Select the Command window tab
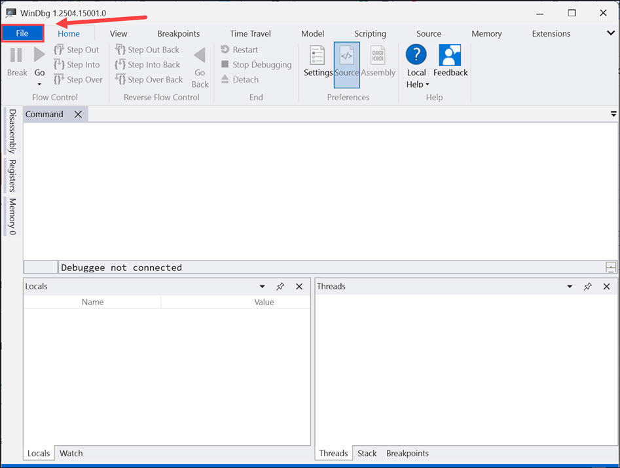Viewport: 620px width, 468px height. 45,115
